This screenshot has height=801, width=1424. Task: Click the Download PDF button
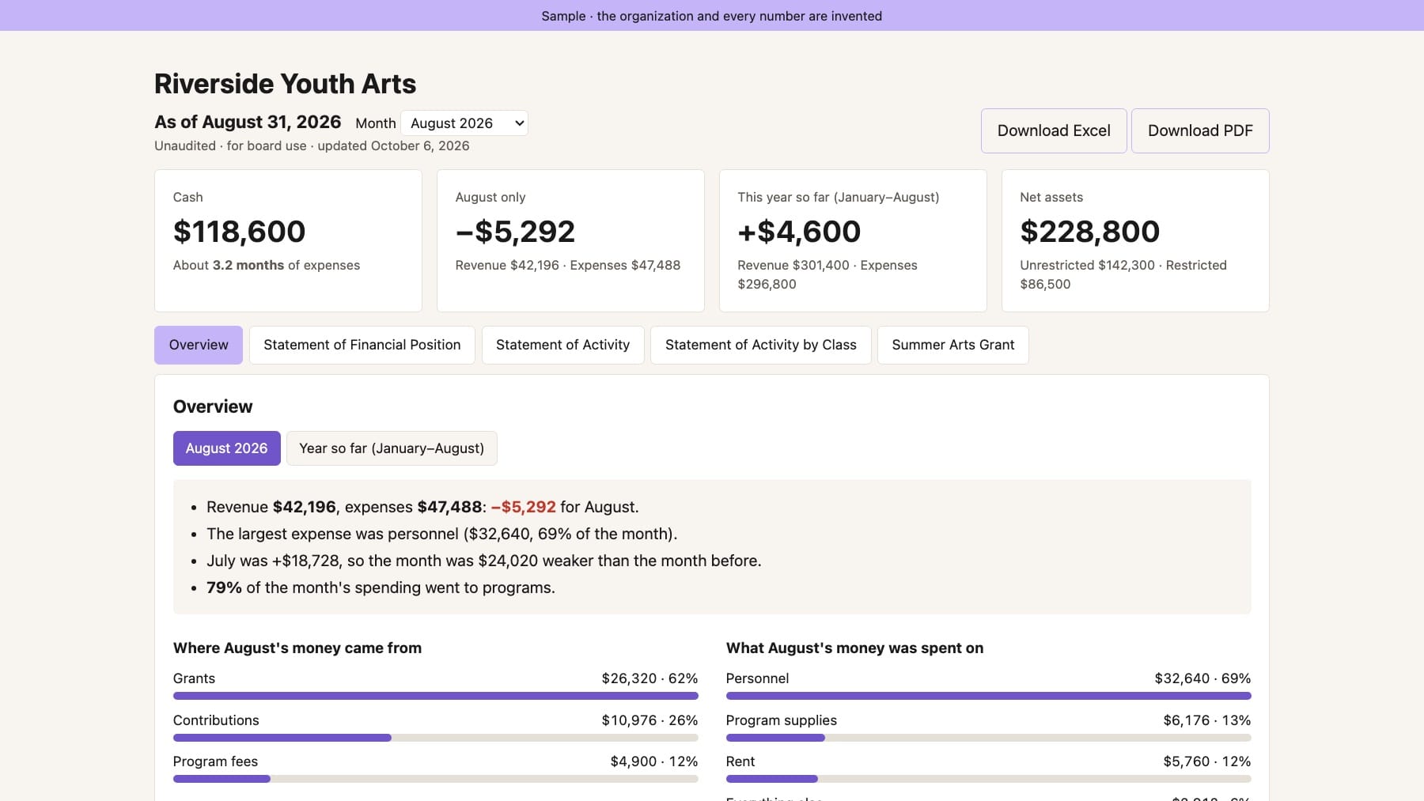(x=1200, y=130)
